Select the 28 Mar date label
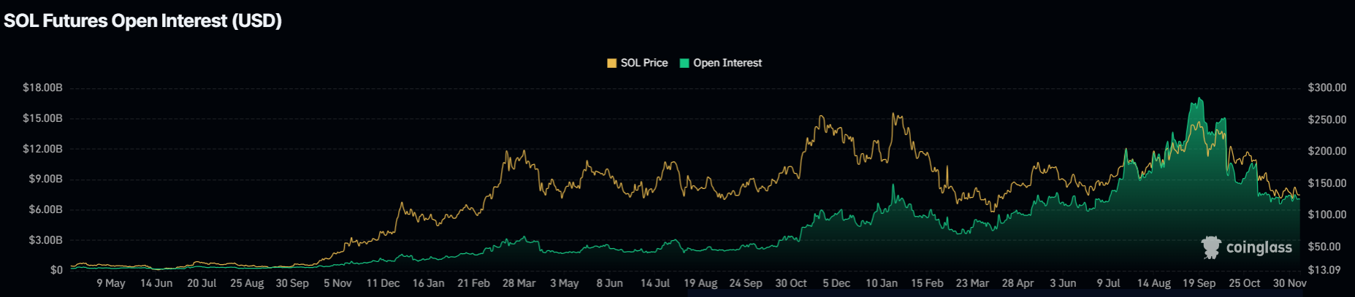Screen dimensions: 1355x297 [519, 283]
